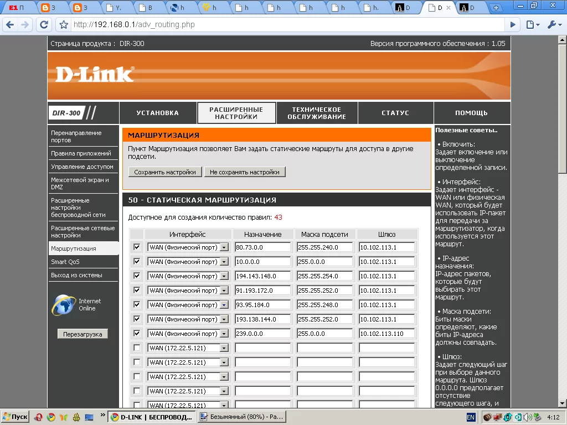Open the first WAN (172.22.5.121) interface dropdown
The height and width of the screenshot is (425, 567).
click(x=188, y=348)
